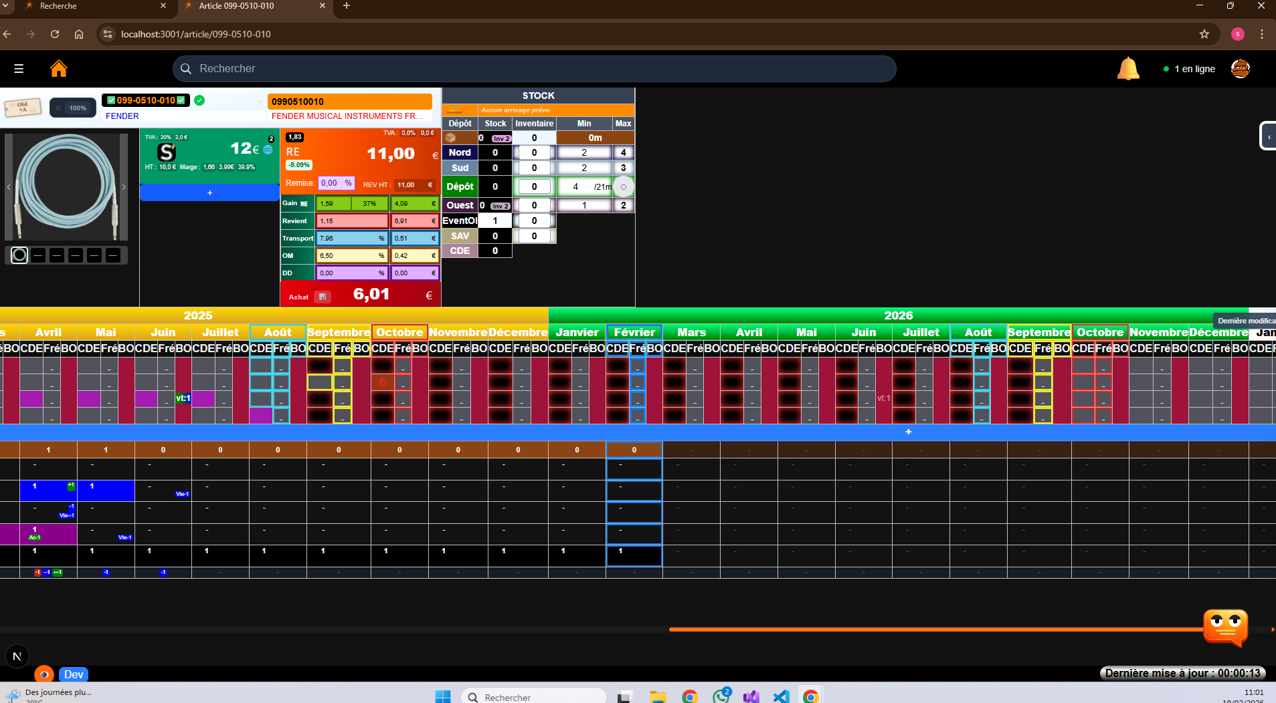The image size is (1276, 703).
Task: Click the chart icon next to the Achat price
Action: 323,297
